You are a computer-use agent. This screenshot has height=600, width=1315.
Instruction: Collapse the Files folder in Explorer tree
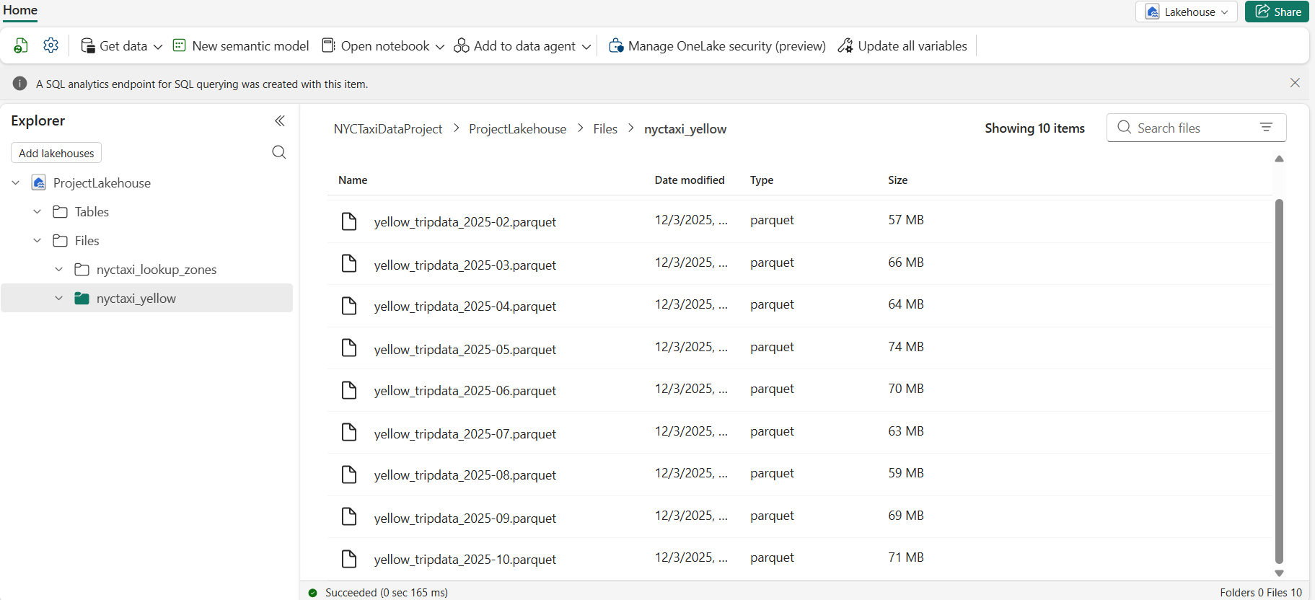(38, 240)
